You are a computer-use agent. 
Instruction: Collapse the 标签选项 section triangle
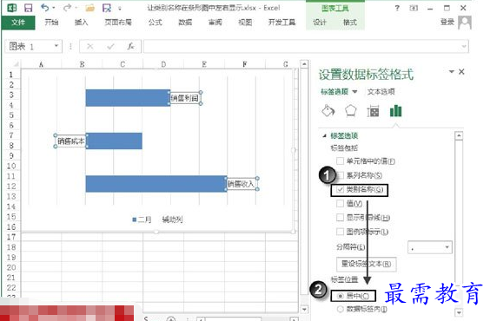point(324,135)
